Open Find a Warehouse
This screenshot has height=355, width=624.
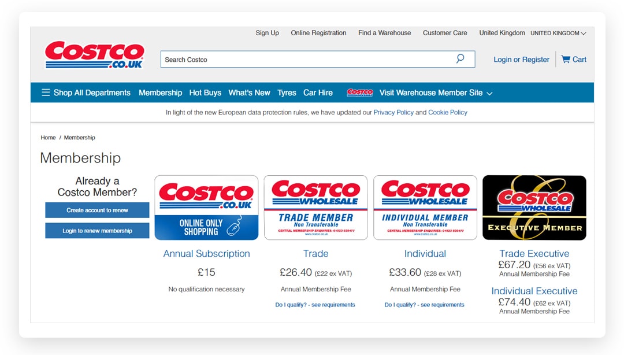tap(384, 33)
